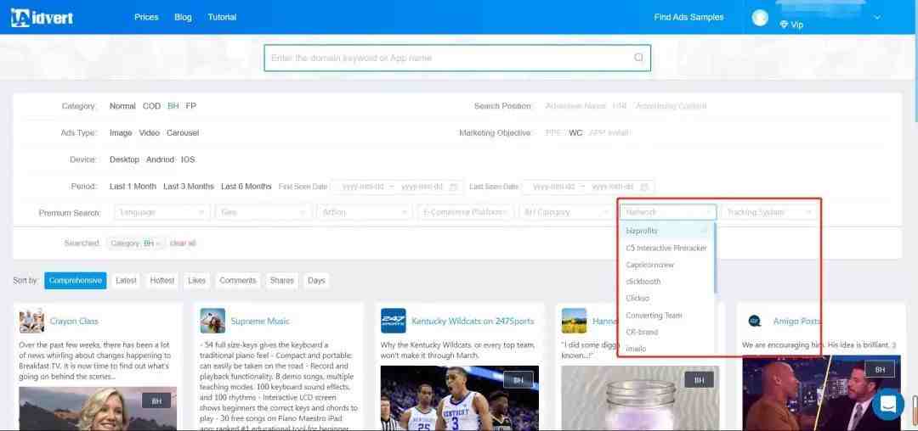918x431 pixels.
Task: Open the Geo dropdown
Action: [x=263, y=213]
